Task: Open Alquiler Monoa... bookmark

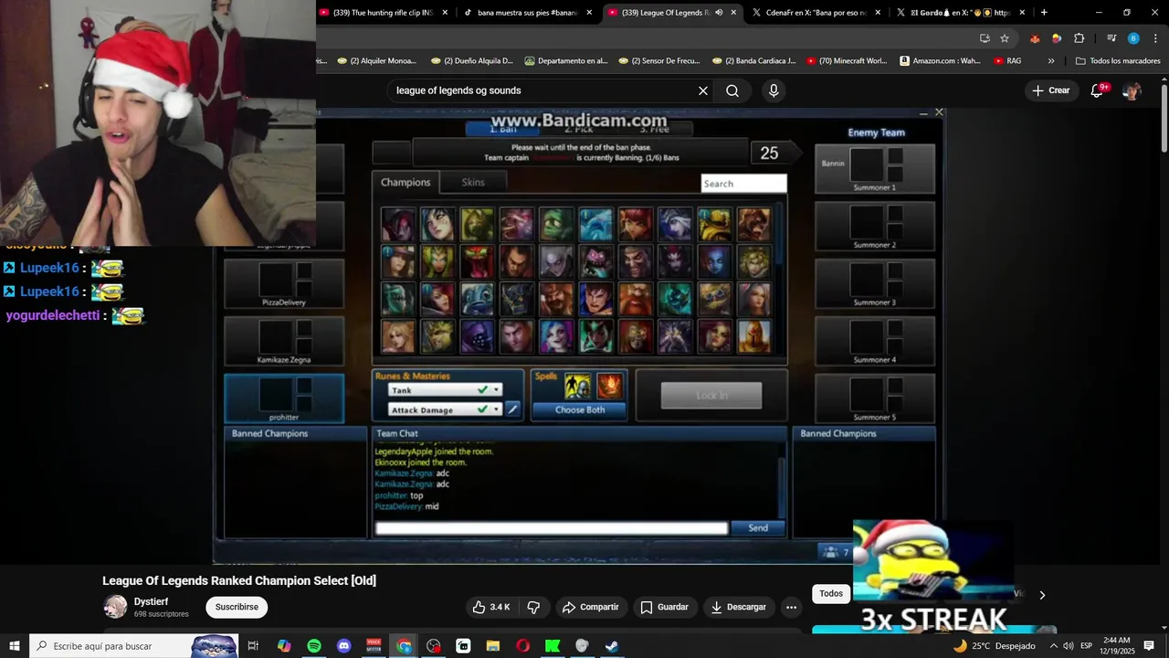Action: pos(376,61)
